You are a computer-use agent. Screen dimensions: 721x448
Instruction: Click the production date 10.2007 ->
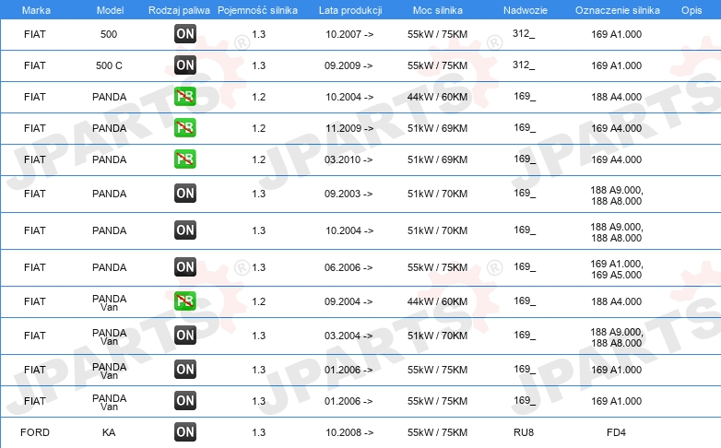(349, 34)
